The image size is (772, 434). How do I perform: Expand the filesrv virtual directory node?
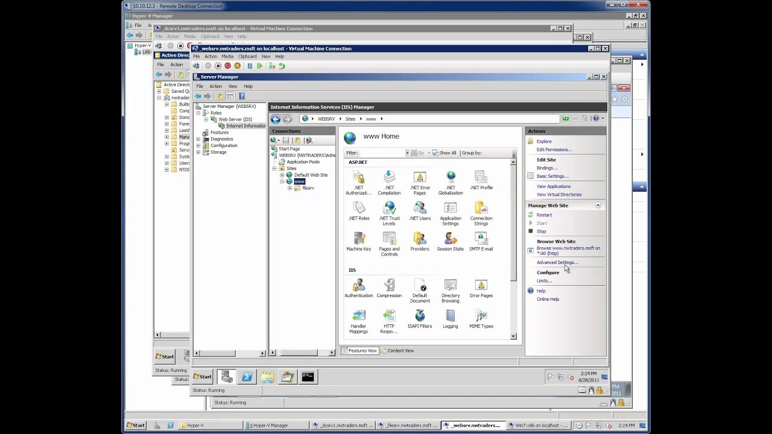tap(289, 188)
